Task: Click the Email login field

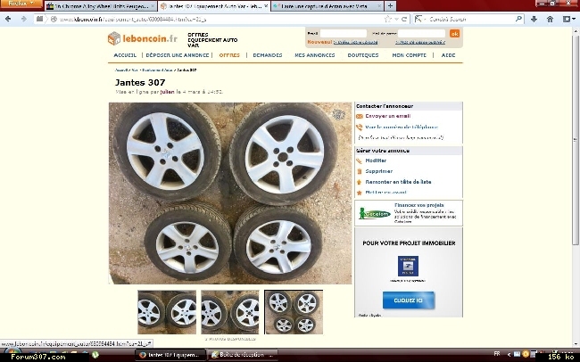Action: [344, 33]
